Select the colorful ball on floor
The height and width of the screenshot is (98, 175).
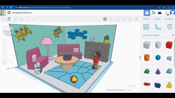coord(74,79)
